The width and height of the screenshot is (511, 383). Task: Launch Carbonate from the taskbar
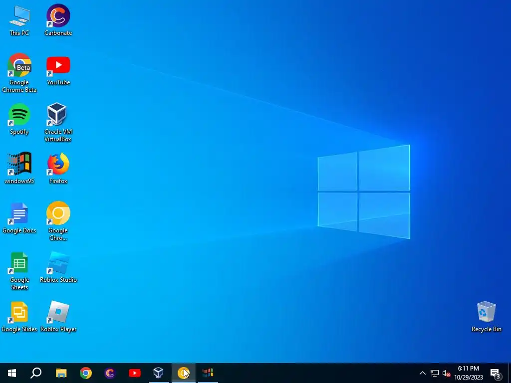click(x=110, y=373)
